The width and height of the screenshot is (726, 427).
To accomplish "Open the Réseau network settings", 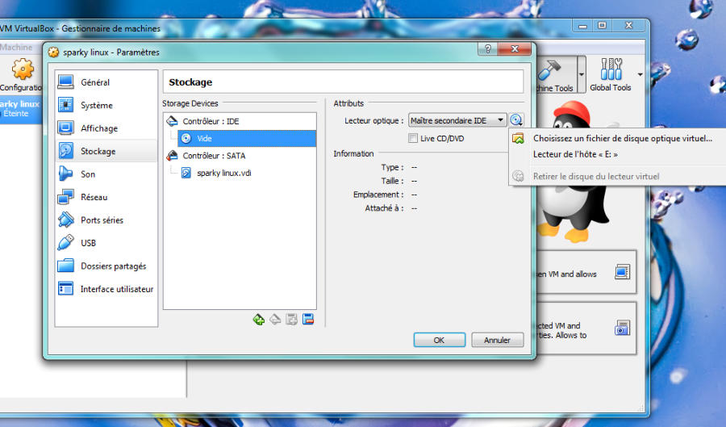I will click(106, 197).
